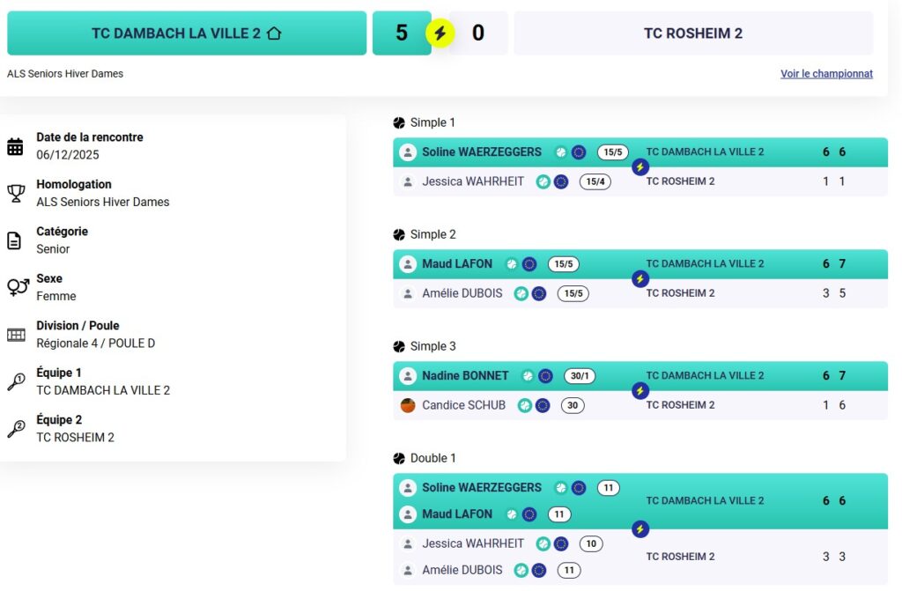Click the trophy icon next to Homologation
The height and width of the screenshot is (591, 902).
coord(16,194)
